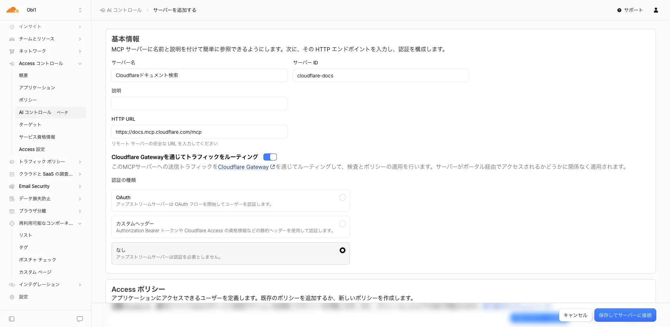The width and height of the screenshot is (670, 327).
Task: Expand the データ損失防止 chevron
Action: point(80,199)
